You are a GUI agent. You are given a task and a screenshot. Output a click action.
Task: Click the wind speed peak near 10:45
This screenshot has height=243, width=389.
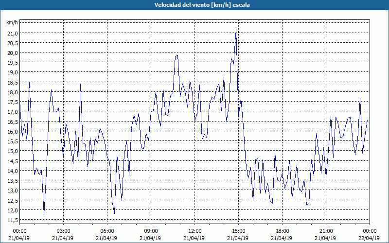(x=177, y=55)
